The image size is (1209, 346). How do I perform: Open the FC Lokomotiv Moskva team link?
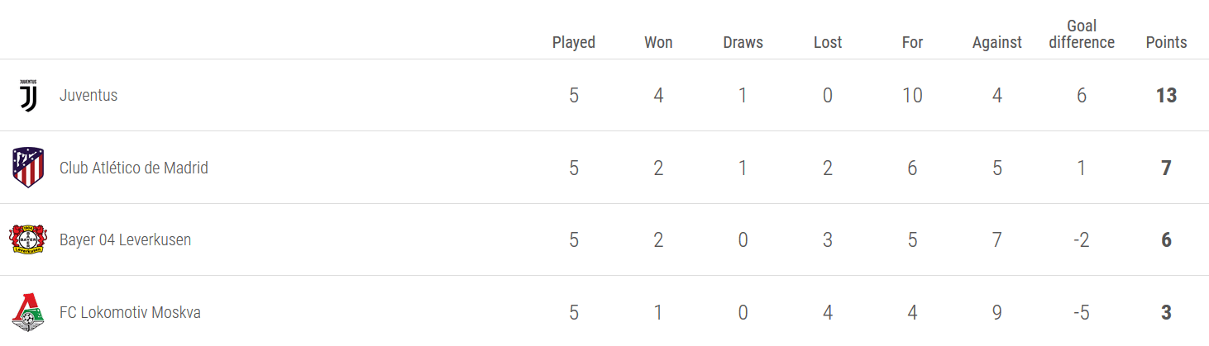pyautogui.click(x=130, y=313)
